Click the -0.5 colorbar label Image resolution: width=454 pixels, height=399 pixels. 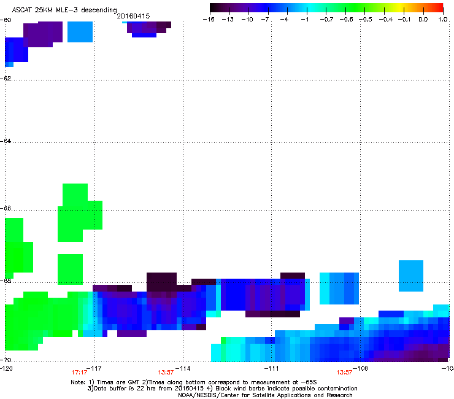click(366, 20)
